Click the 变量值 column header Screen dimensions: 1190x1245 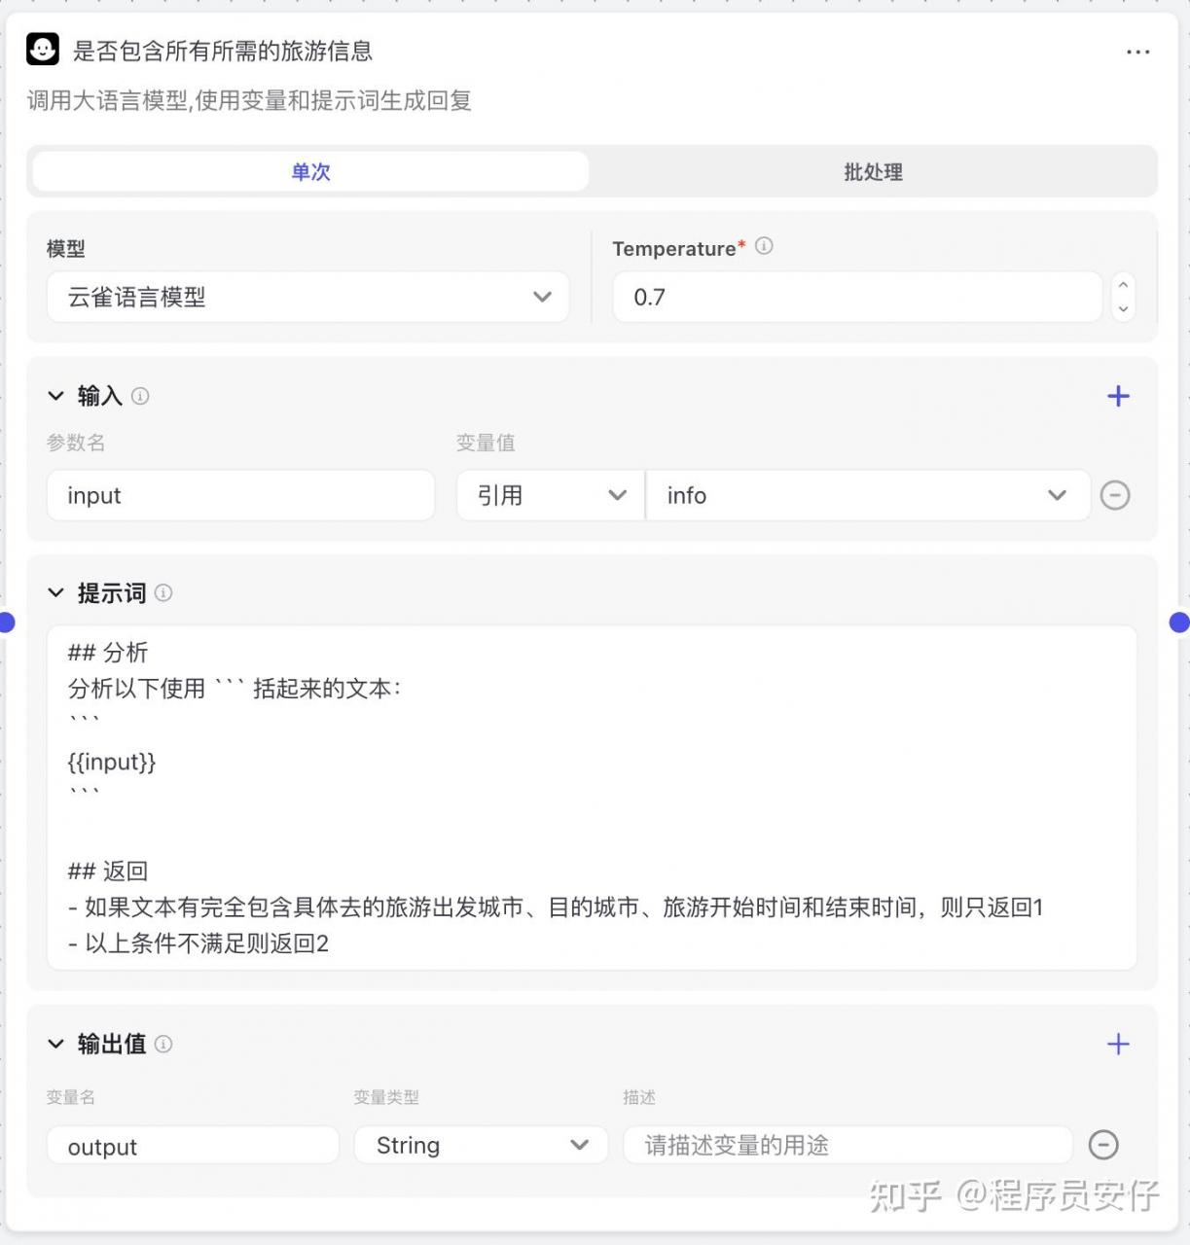(486, 443)
